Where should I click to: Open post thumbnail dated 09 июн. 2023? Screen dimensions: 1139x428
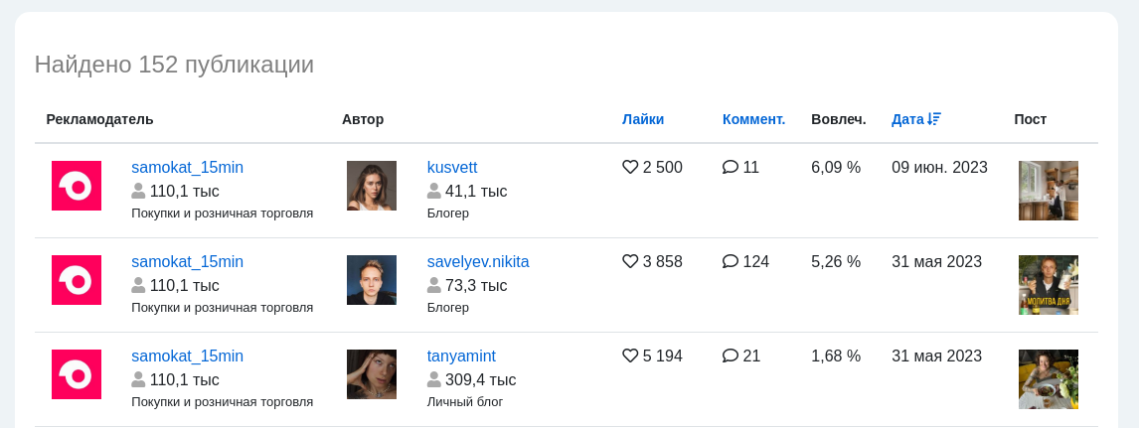point(1049,191)
